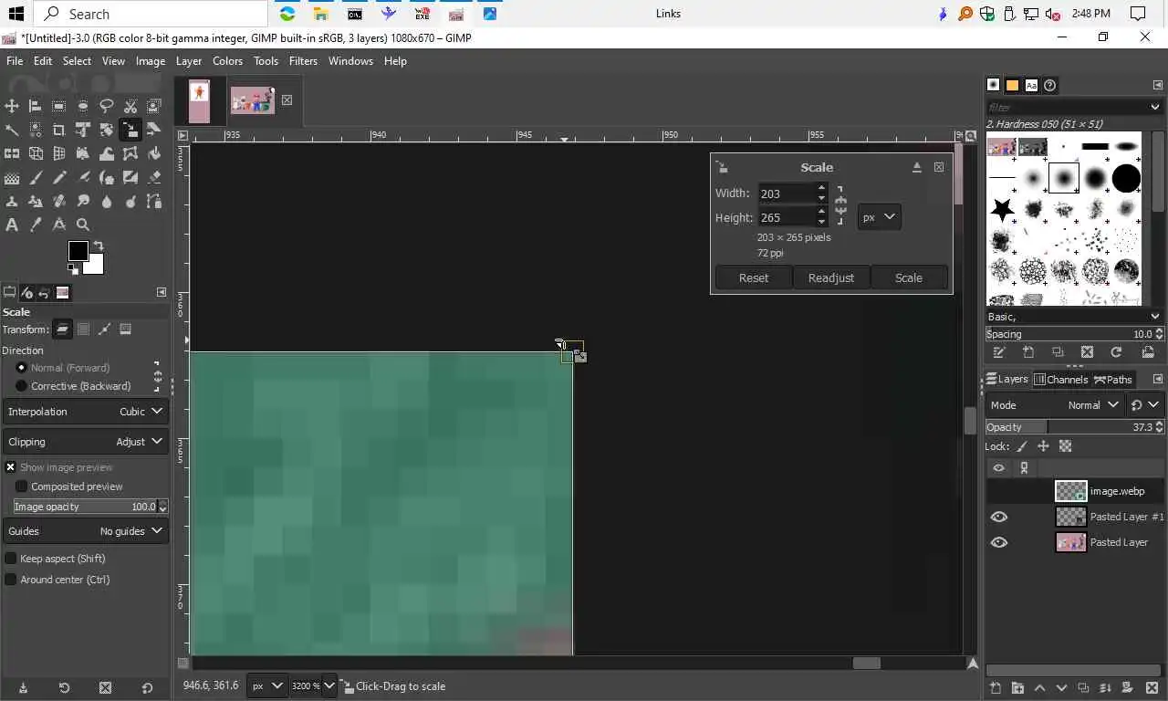Select the Color Picker eyedropper tool

tap(36, 225)
